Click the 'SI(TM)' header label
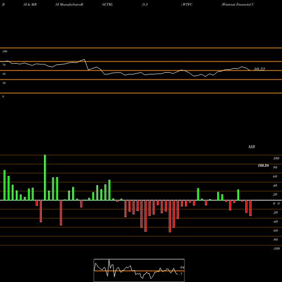Viewport: 282px width, 282px height. pos(107,5)
